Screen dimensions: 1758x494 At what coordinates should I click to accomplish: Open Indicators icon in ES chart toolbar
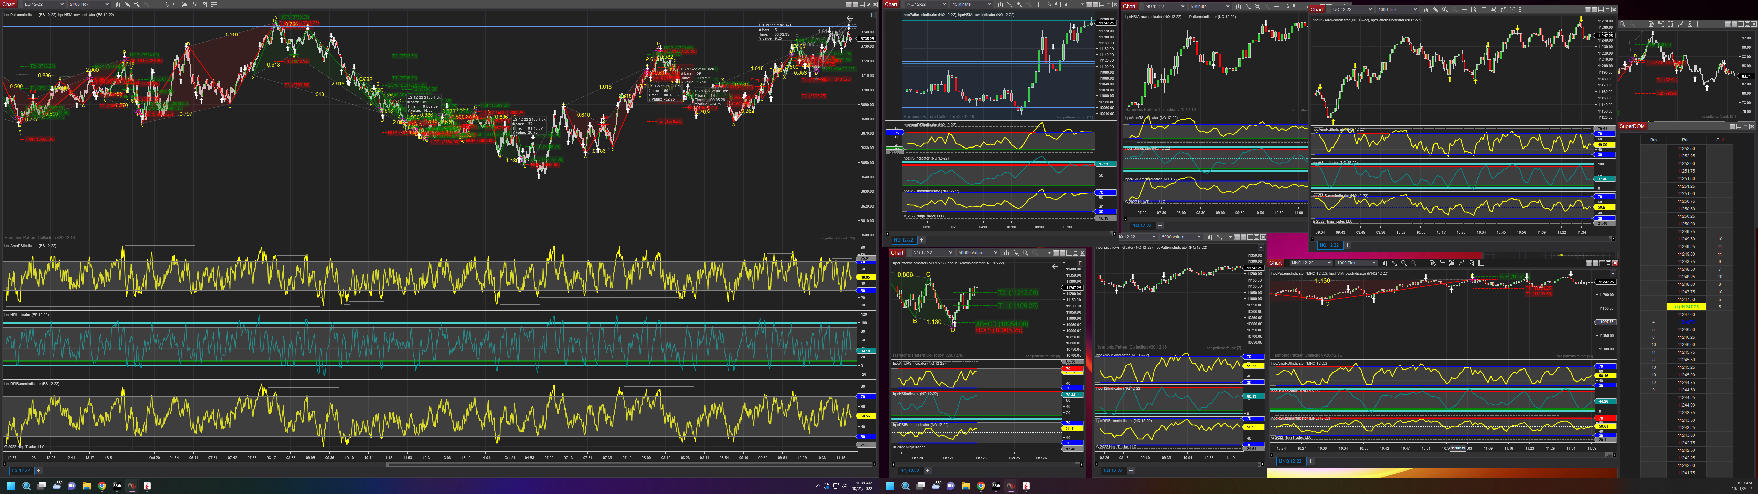pos(185,4)
